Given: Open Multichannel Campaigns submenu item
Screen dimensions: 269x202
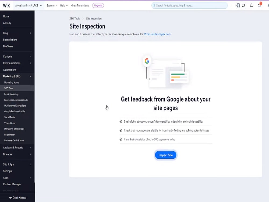Looking at the screenshot, I should (15, 106).
